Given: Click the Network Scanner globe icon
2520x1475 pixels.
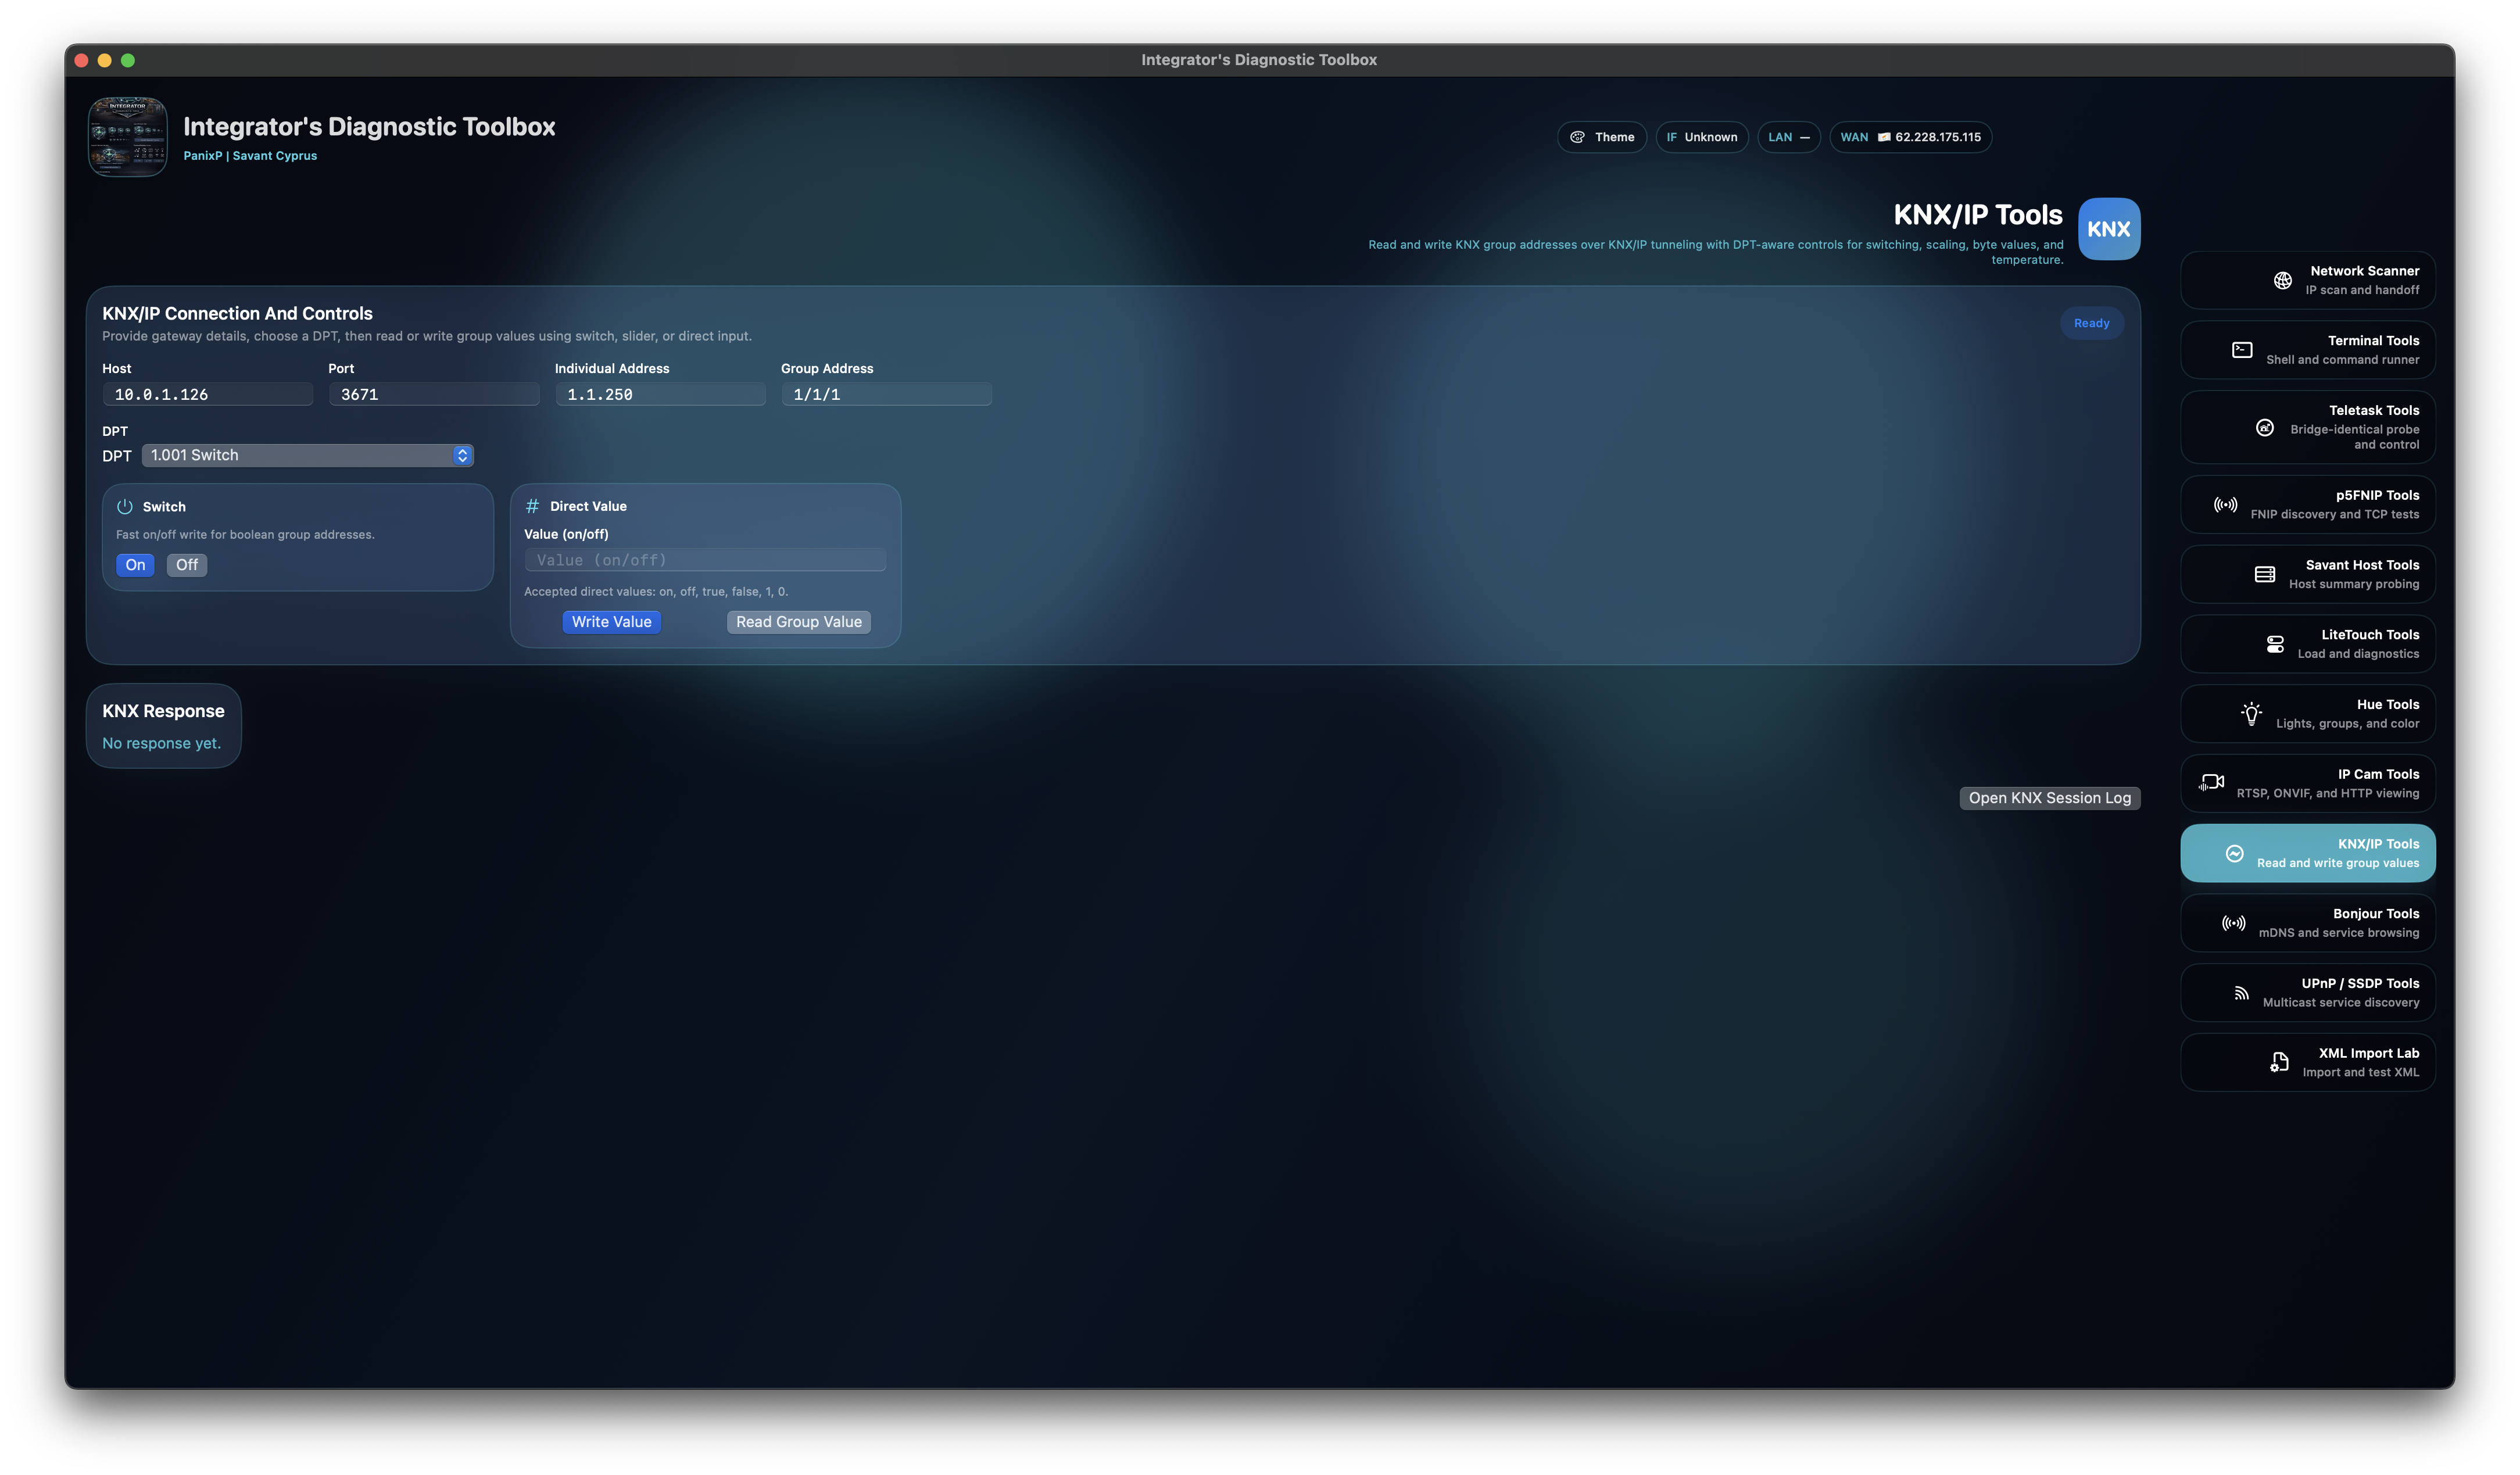Looking at the screenshot, I should 2282,280.
